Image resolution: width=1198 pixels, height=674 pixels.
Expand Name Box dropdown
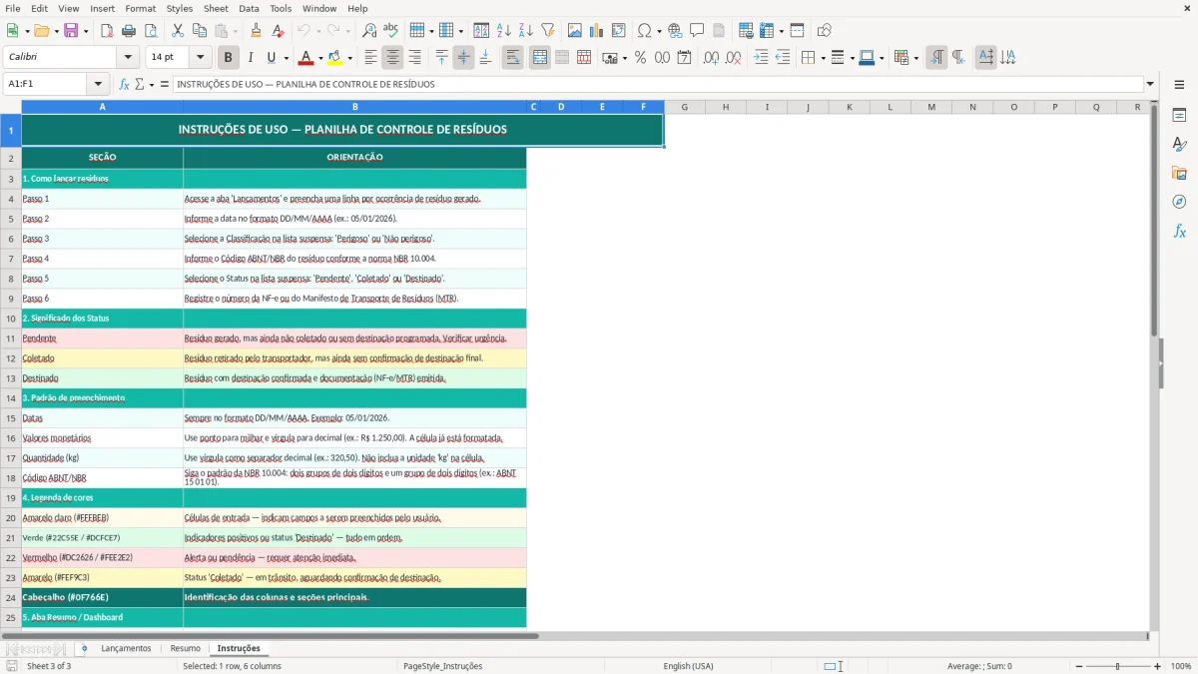pos(98,84)
